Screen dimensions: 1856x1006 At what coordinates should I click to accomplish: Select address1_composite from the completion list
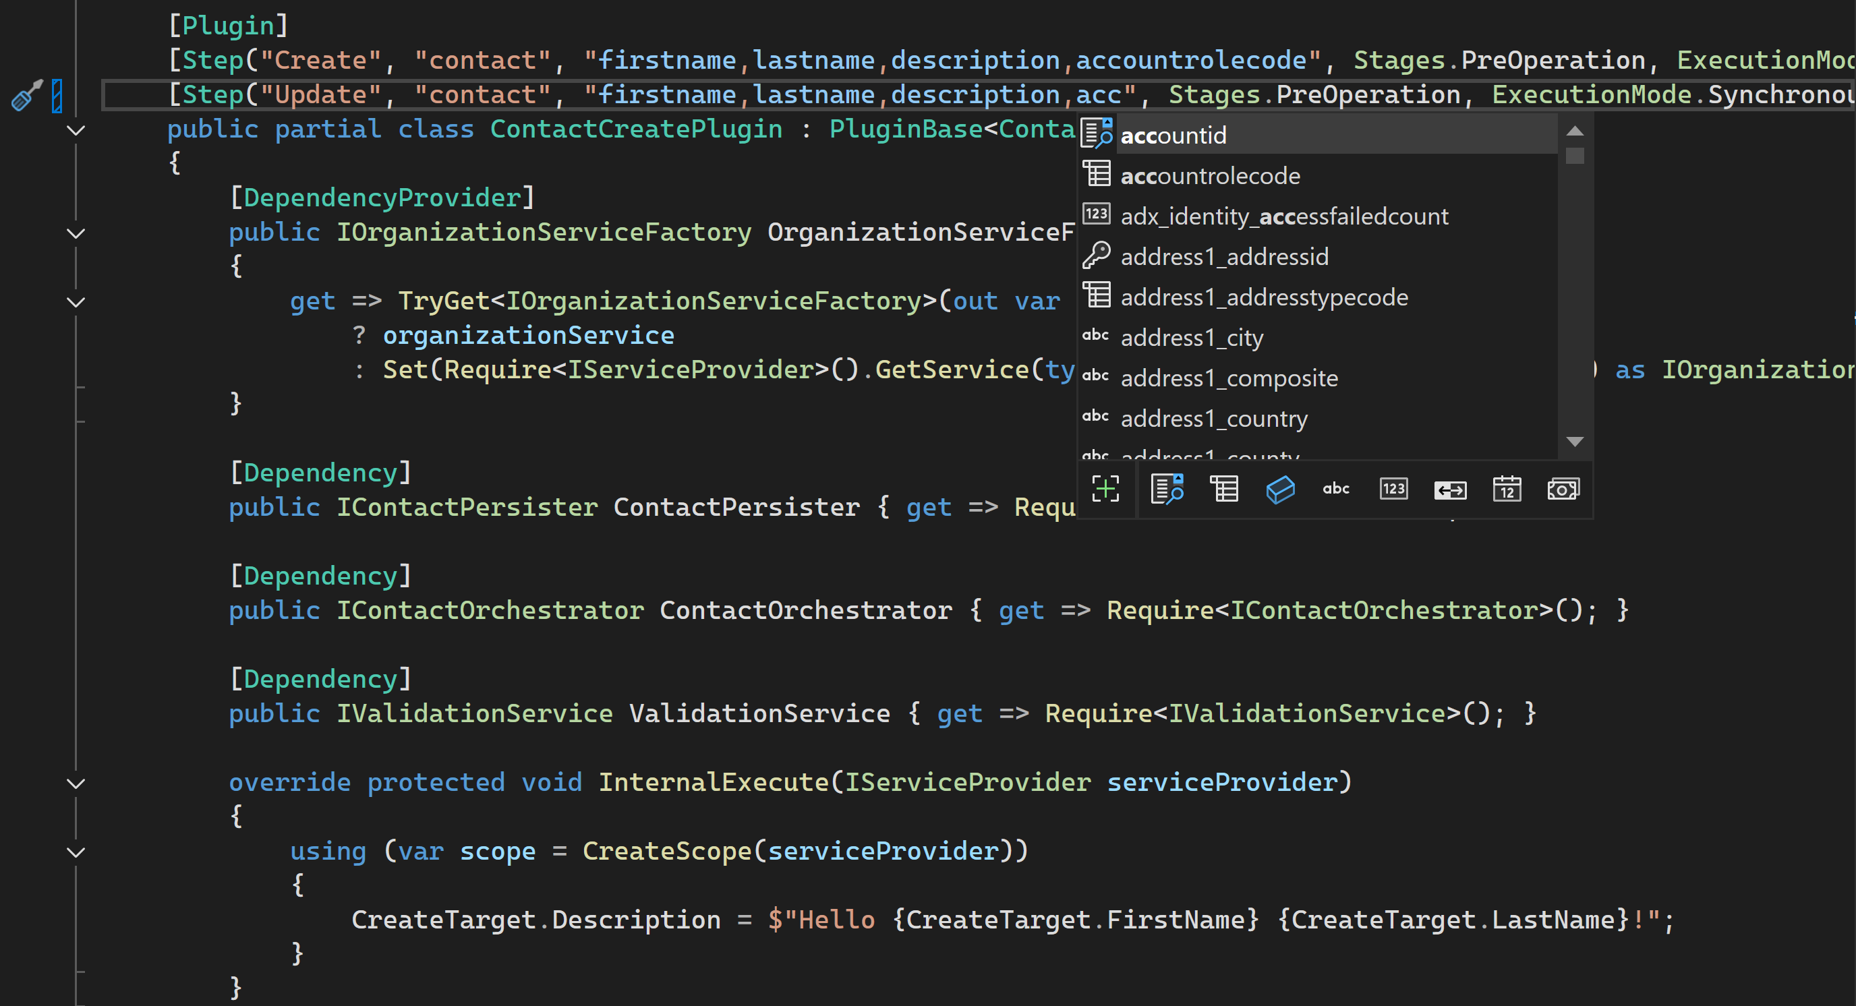tap(1318, 378)
